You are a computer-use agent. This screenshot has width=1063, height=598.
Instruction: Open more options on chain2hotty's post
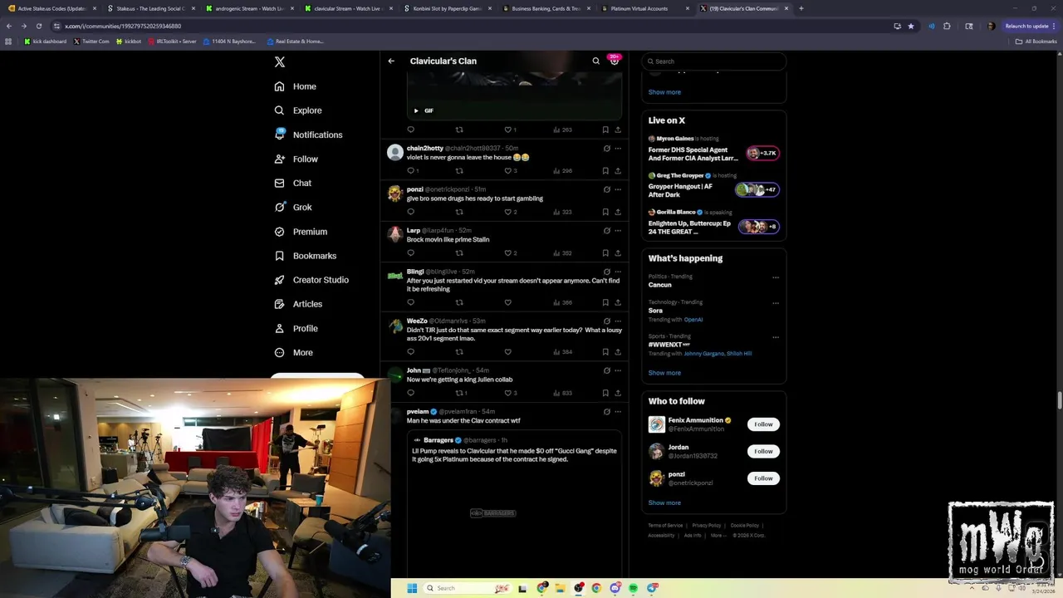(x=618, y=149)
